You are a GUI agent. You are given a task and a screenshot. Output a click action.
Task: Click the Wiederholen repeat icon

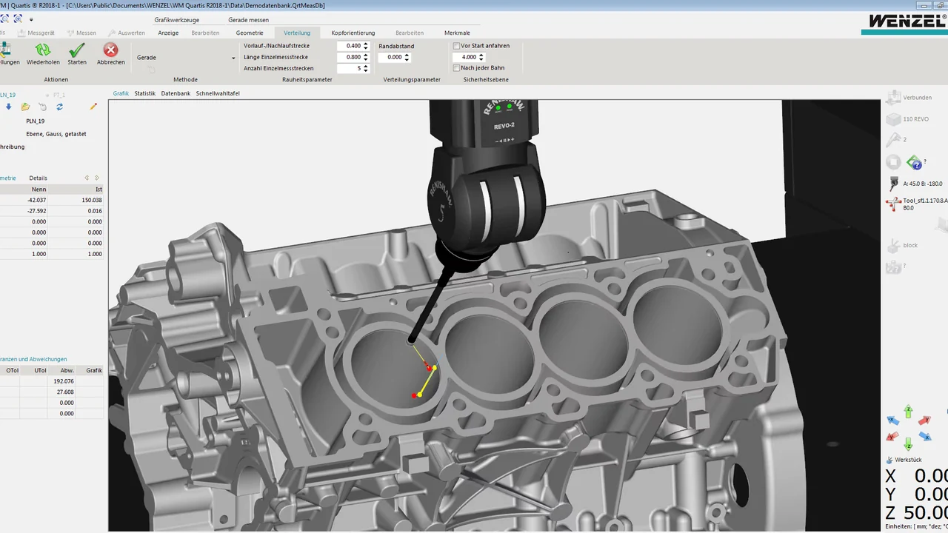(x=43, y=50)
